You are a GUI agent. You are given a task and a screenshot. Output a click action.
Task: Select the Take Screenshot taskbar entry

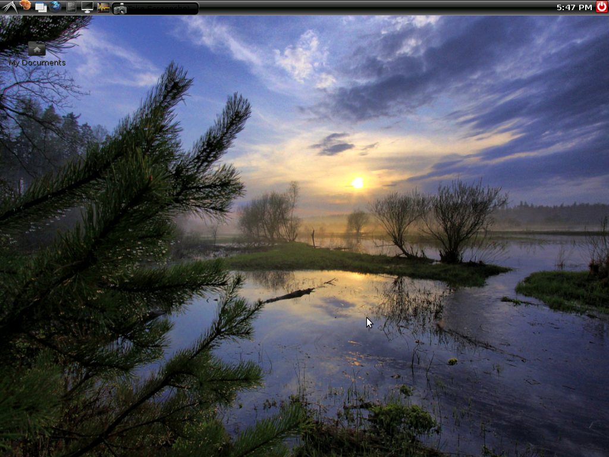[155, 8]
